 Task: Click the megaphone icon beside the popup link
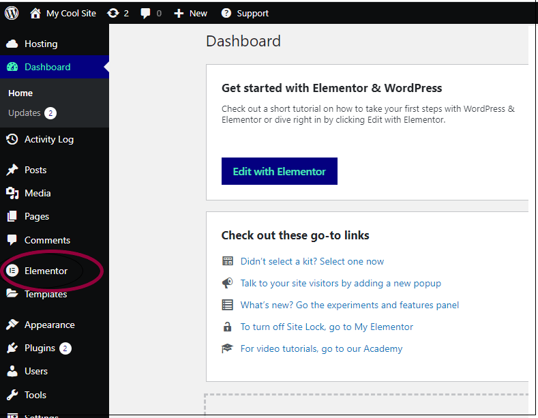[x=227, y=283]
